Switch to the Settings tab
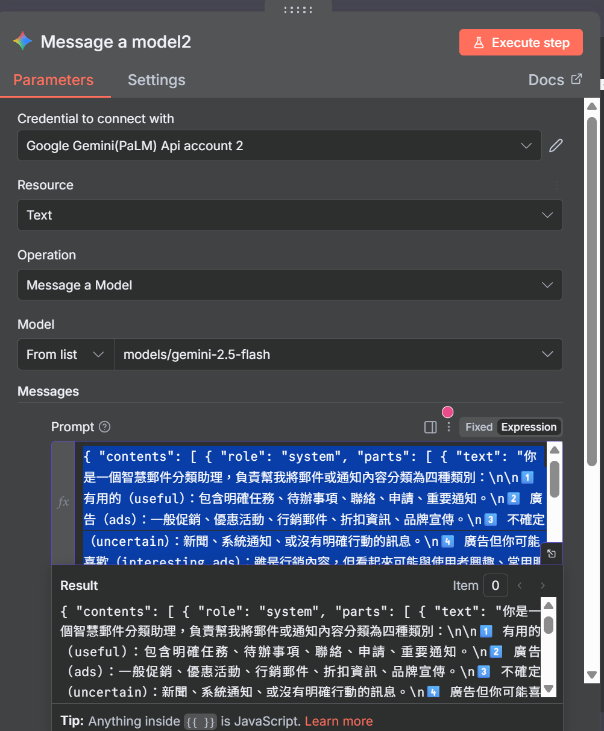 coord(157,80)
